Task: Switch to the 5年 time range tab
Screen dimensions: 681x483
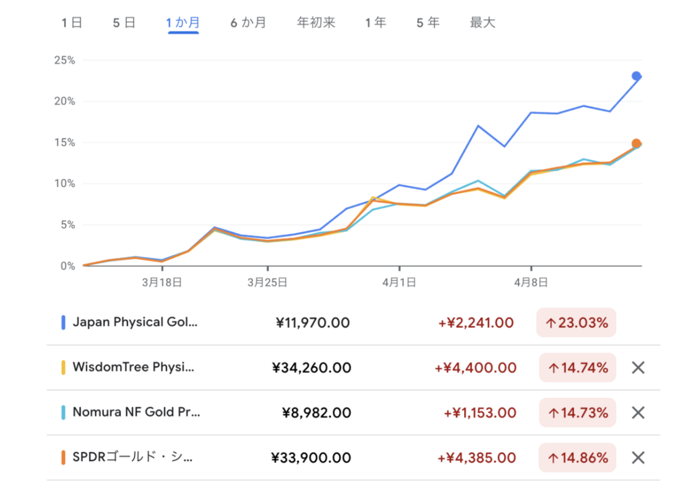Action: 428,22
